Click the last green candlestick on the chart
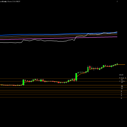Image resolution: width=127 pixels, height=127 pixels. click(x=117, y=64)
